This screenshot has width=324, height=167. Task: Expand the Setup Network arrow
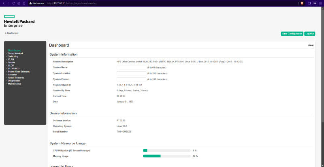[6, 54]
